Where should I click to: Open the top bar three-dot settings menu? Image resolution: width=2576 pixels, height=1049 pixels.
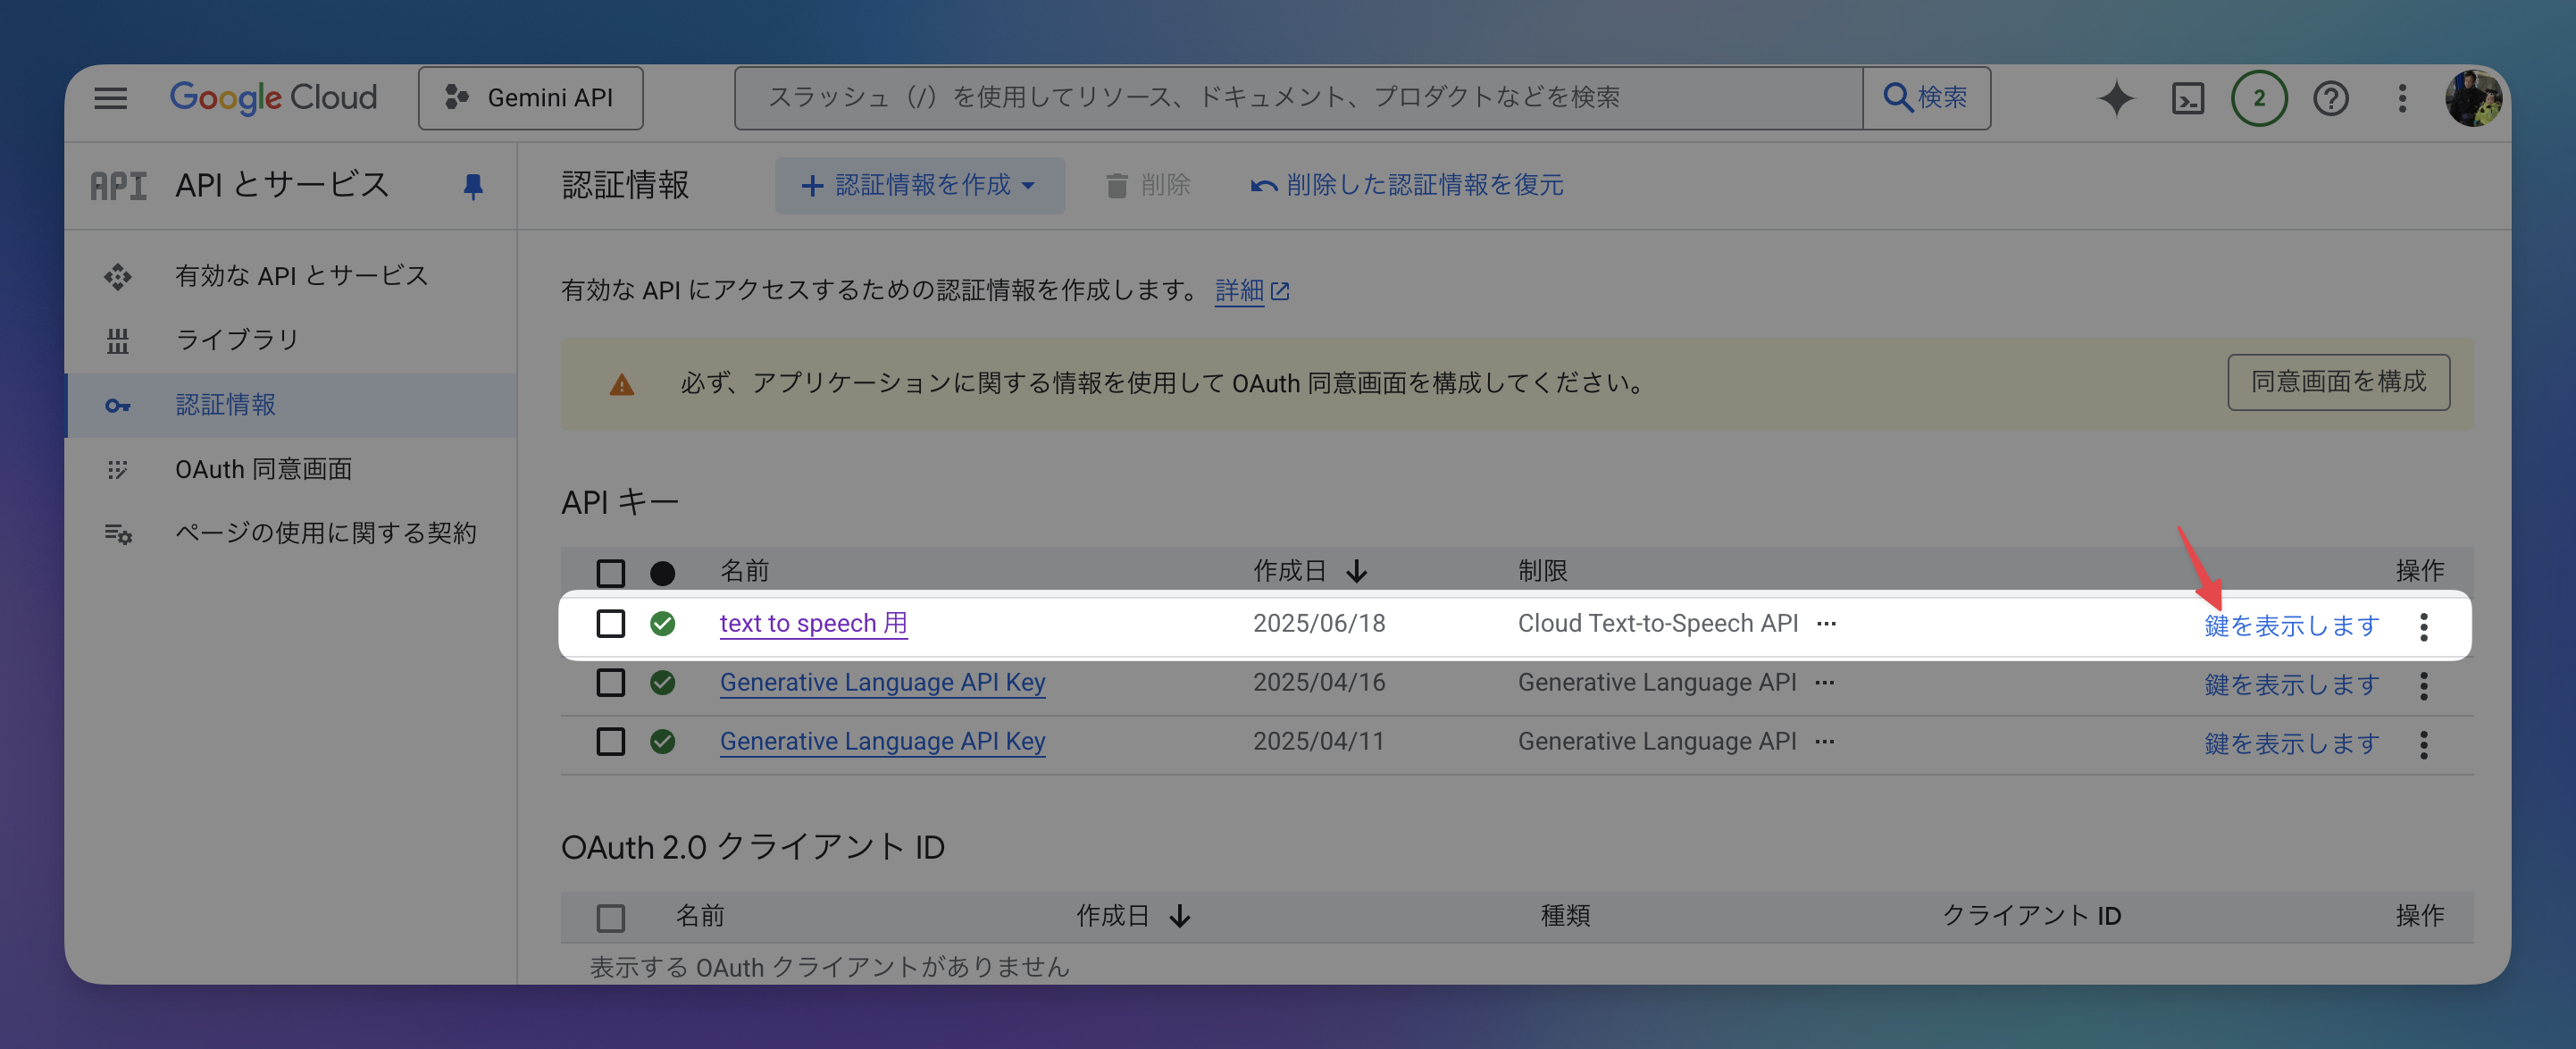2402,98
